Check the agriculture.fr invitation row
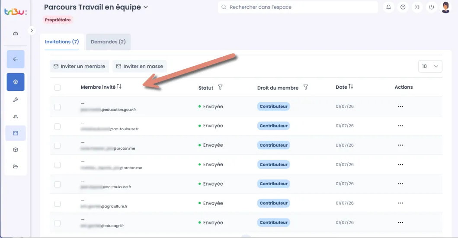458x238 pixels. (x=58, y=203)
